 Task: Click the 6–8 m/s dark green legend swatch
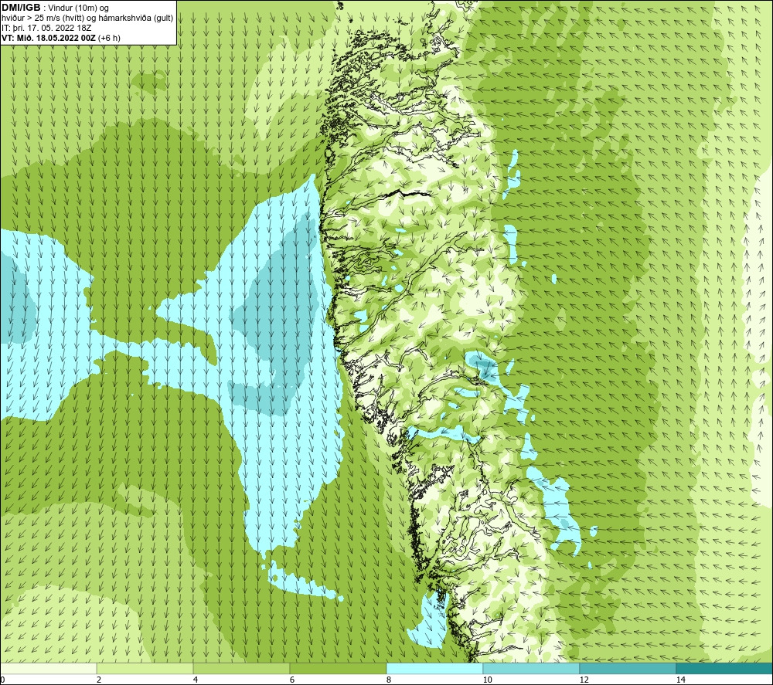339,668
